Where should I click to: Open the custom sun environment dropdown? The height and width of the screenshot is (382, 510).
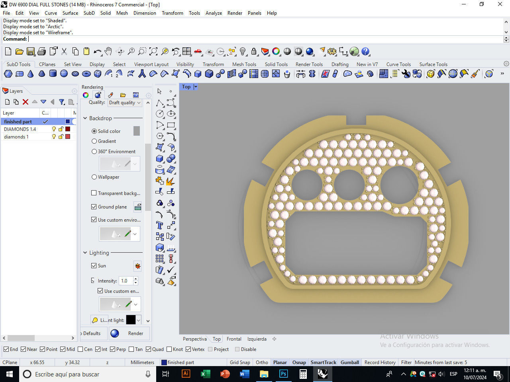tap(135, 304)
